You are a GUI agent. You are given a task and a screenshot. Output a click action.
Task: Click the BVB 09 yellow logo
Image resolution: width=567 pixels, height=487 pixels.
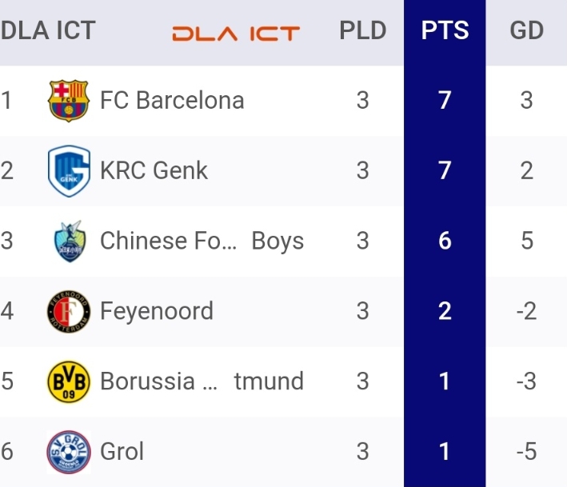(69, 381)
